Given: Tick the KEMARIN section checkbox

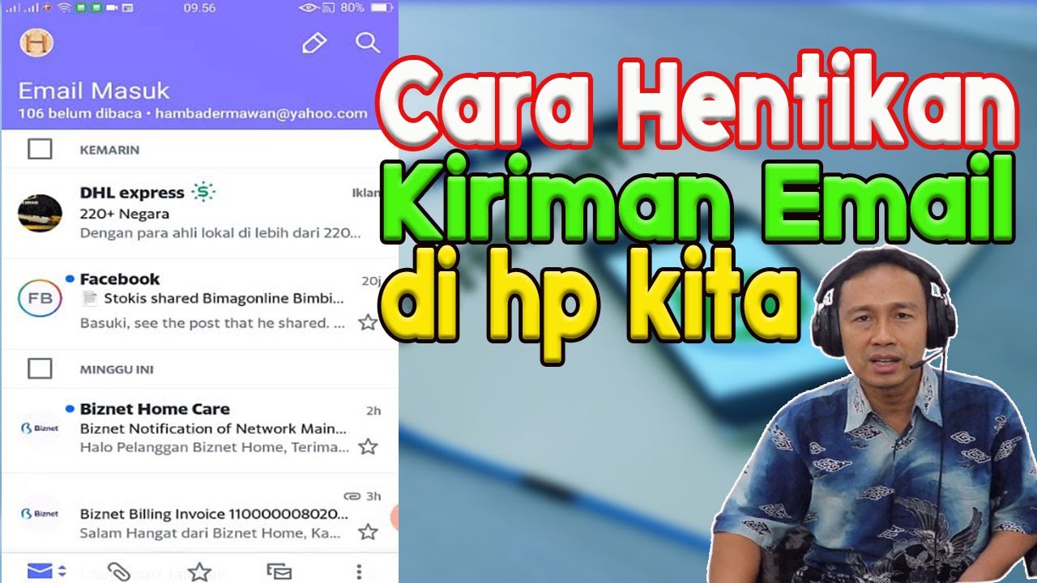Looking at the screenshot, I should tap(40, 149).
